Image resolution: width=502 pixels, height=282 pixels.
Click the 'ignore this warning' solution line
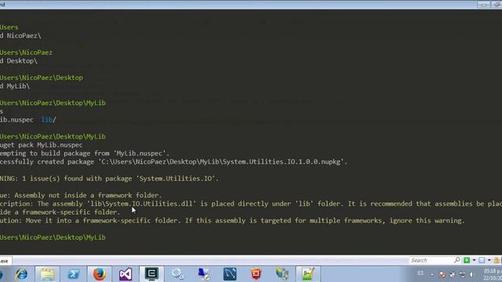pos(232,220)
